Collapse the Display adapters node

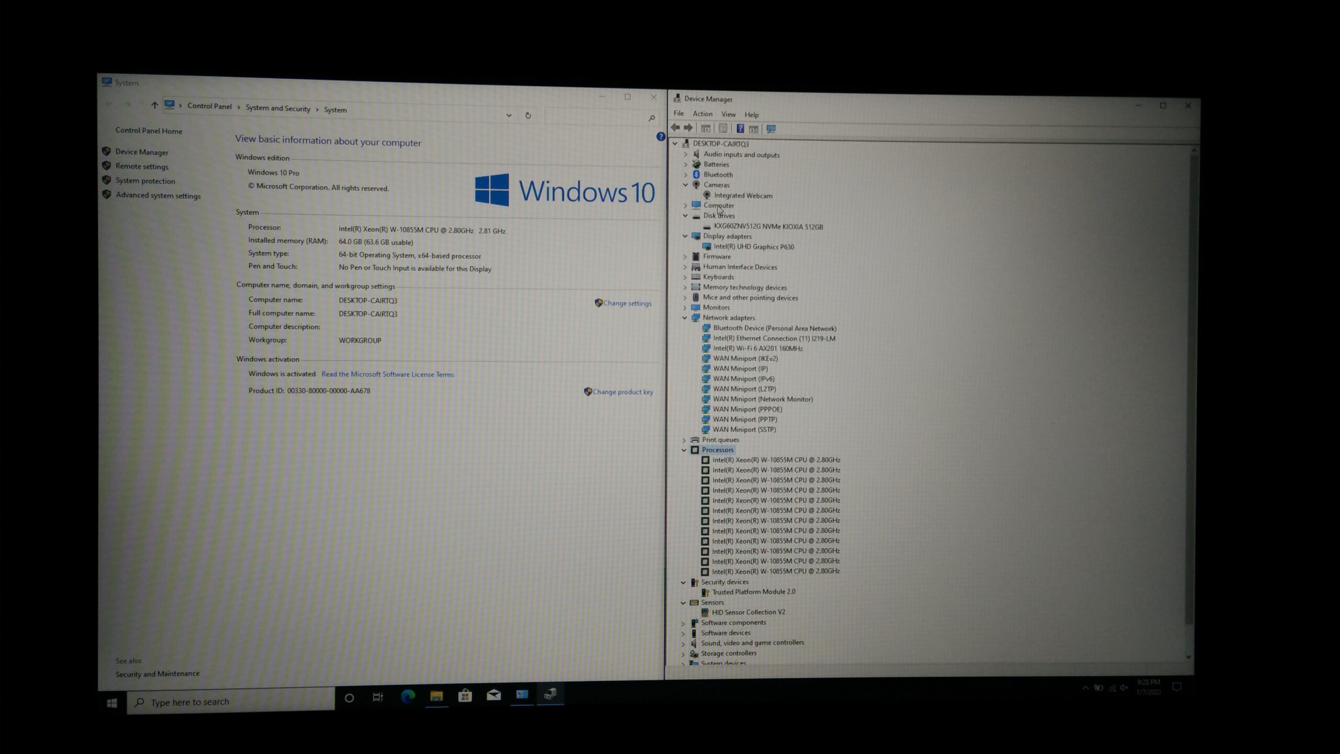685,236
